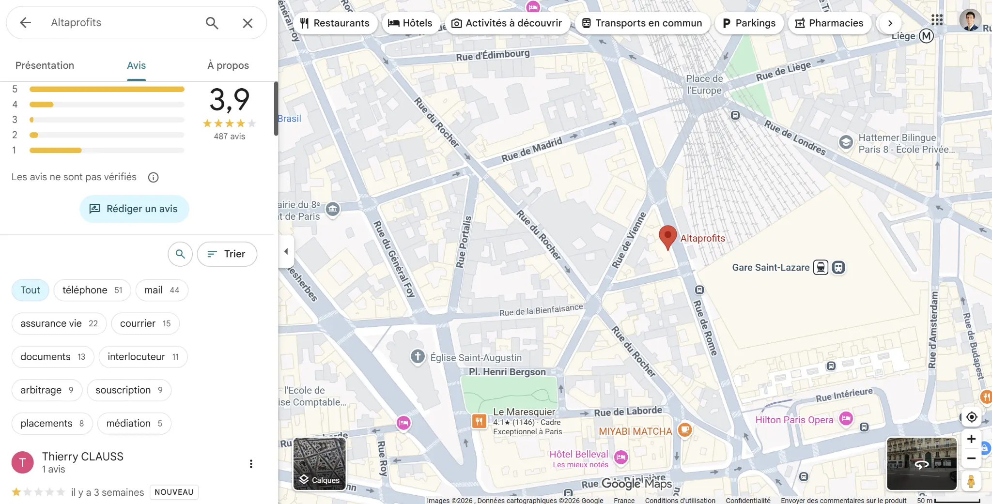Viewport: 992px width, 504px height.
Task: Click the Mairie du 8e town hall marker
Action: tap(332, 209)
